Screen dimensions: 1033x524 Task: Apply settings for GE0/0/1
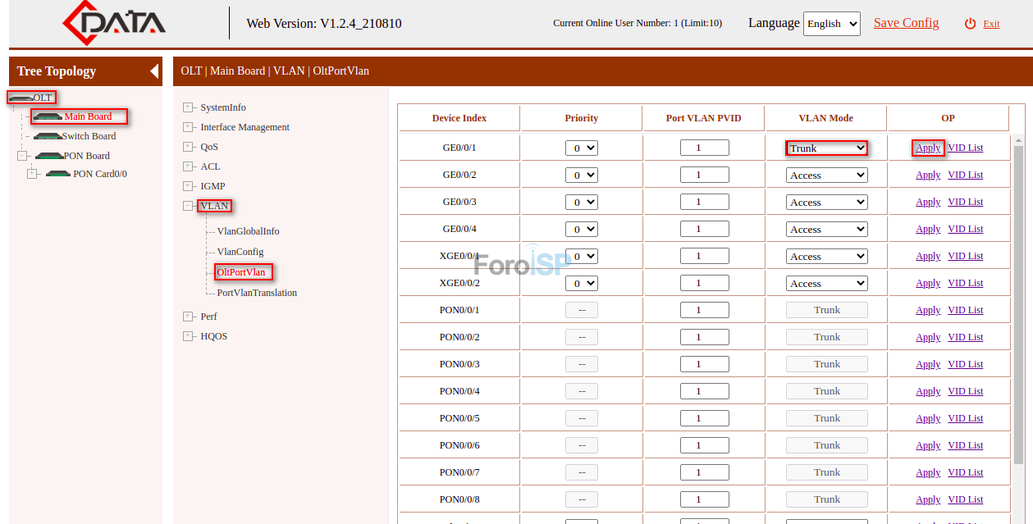[x=928, y=148]
